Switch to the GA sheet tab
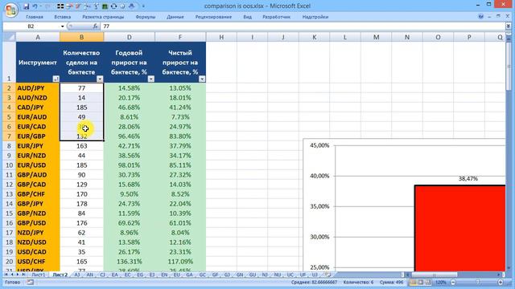 [x=190, y=275]
